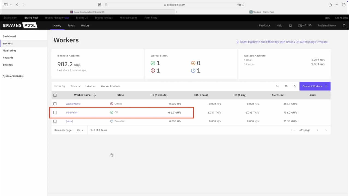Click the orange low worker-state icon in summary
Screen dimensions: 349x196
193,63
